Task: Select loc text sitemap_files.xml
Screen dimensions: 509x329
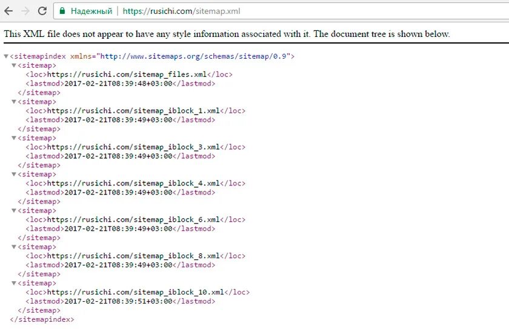Action: (127, 75)
